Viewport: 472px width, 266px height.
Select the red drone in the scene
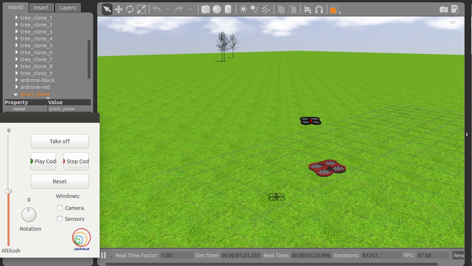327,168
